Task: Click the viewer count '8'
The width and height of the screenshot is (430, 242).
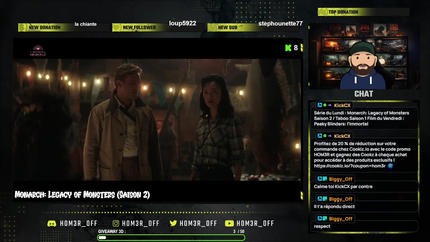Action: [x=296, y=48]
